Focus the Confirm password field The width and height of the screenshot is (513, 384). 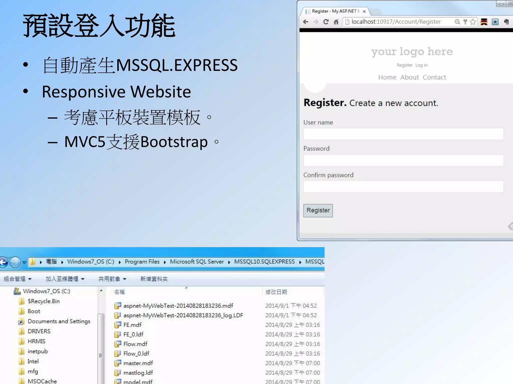pyautogui.click(x=403, y=186)
